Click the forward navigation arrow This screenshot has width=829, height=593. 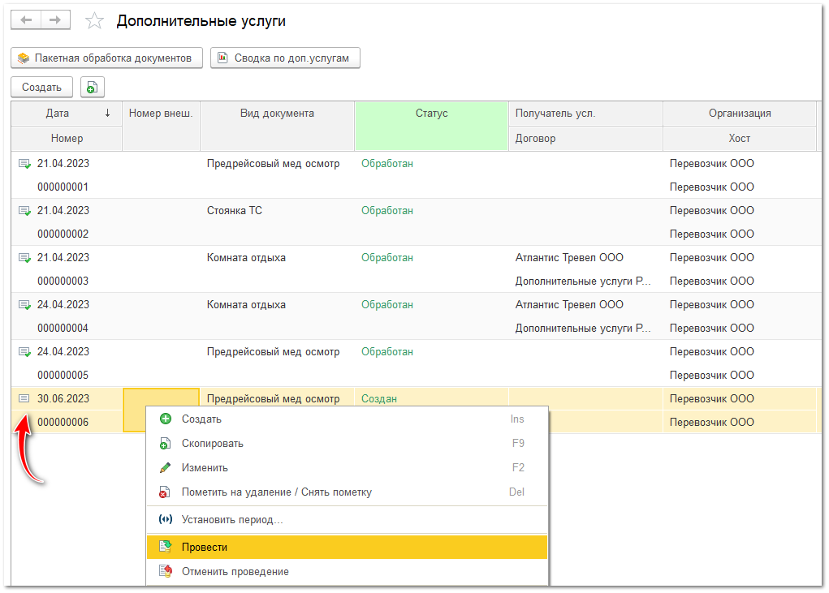click(55, 20)
